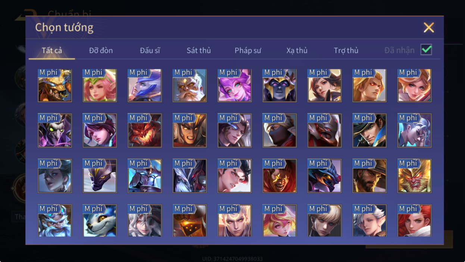Viewport: 465px width, 262px height.
Task: Pick the blue armored knight hero
Action: click(145, 176)
